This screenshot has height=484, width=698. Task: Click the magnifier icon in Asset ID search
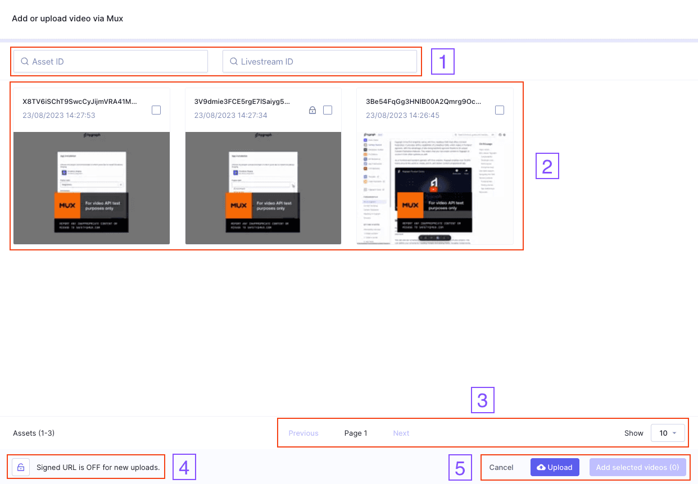pos(25,62)
